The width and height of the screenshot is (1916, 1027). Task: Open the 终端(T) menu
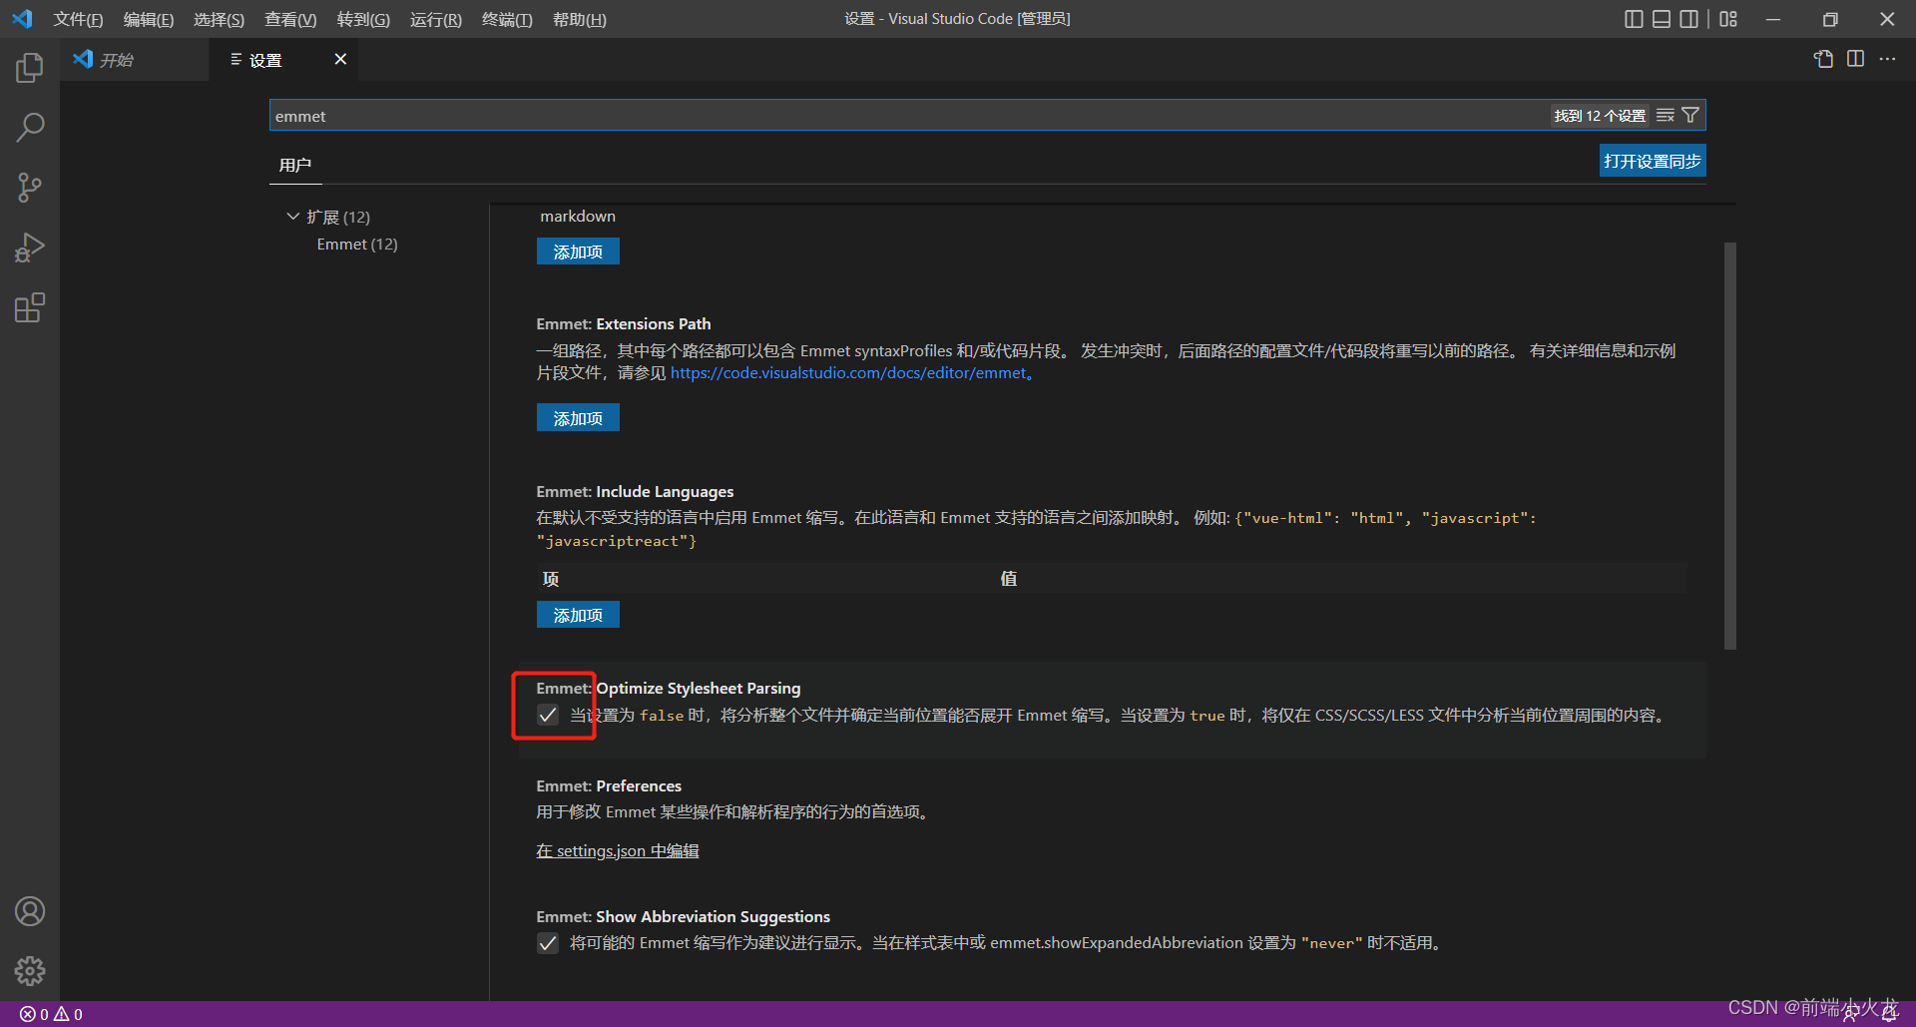tap(507, 19)
